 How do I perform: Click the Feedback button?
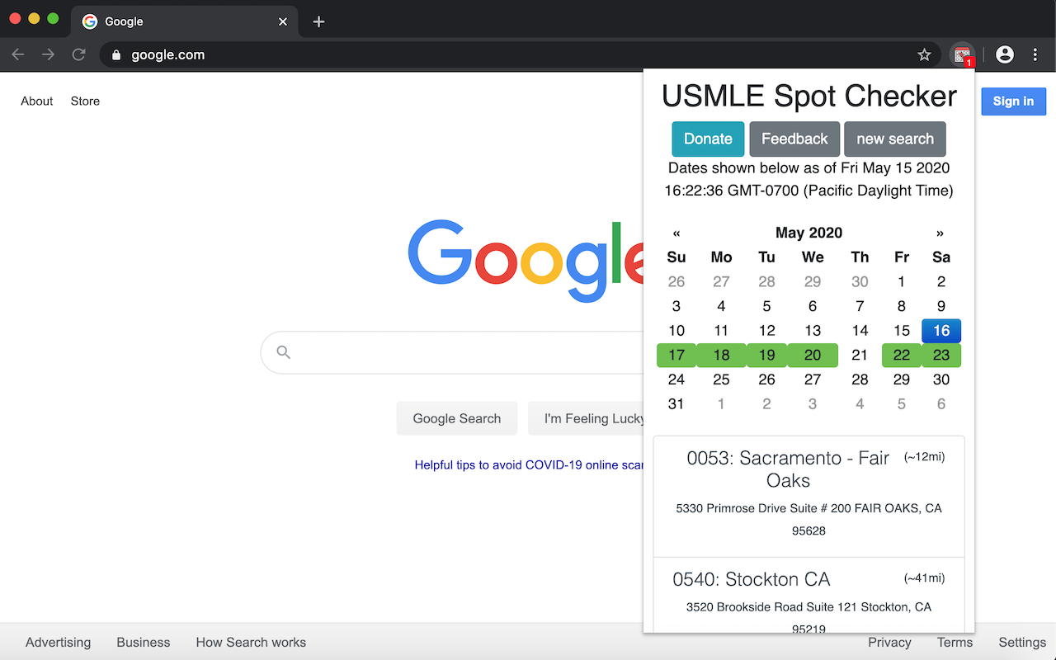point(794,139)
